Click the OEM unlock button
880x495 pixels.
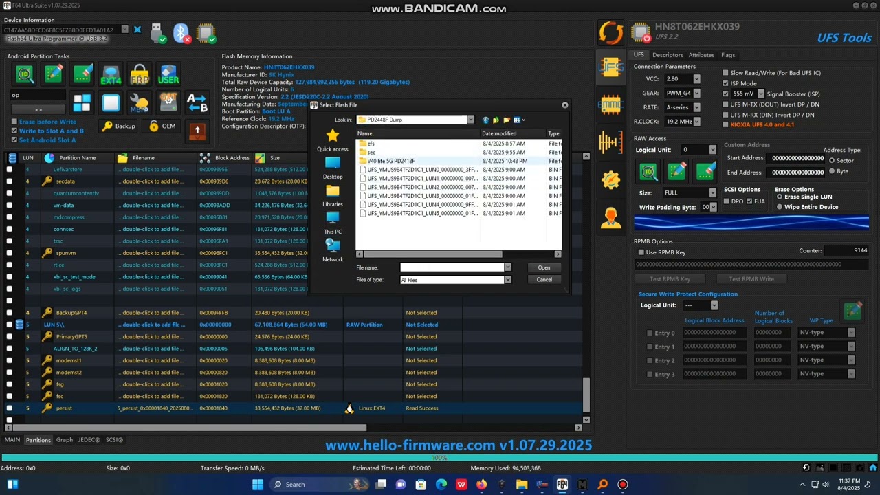click(x=162, y=126)
